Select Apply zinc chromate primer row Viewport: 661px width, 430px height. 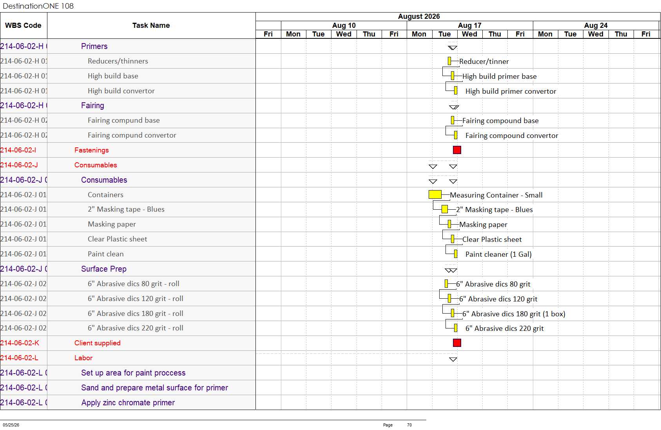tap(128, 403)
